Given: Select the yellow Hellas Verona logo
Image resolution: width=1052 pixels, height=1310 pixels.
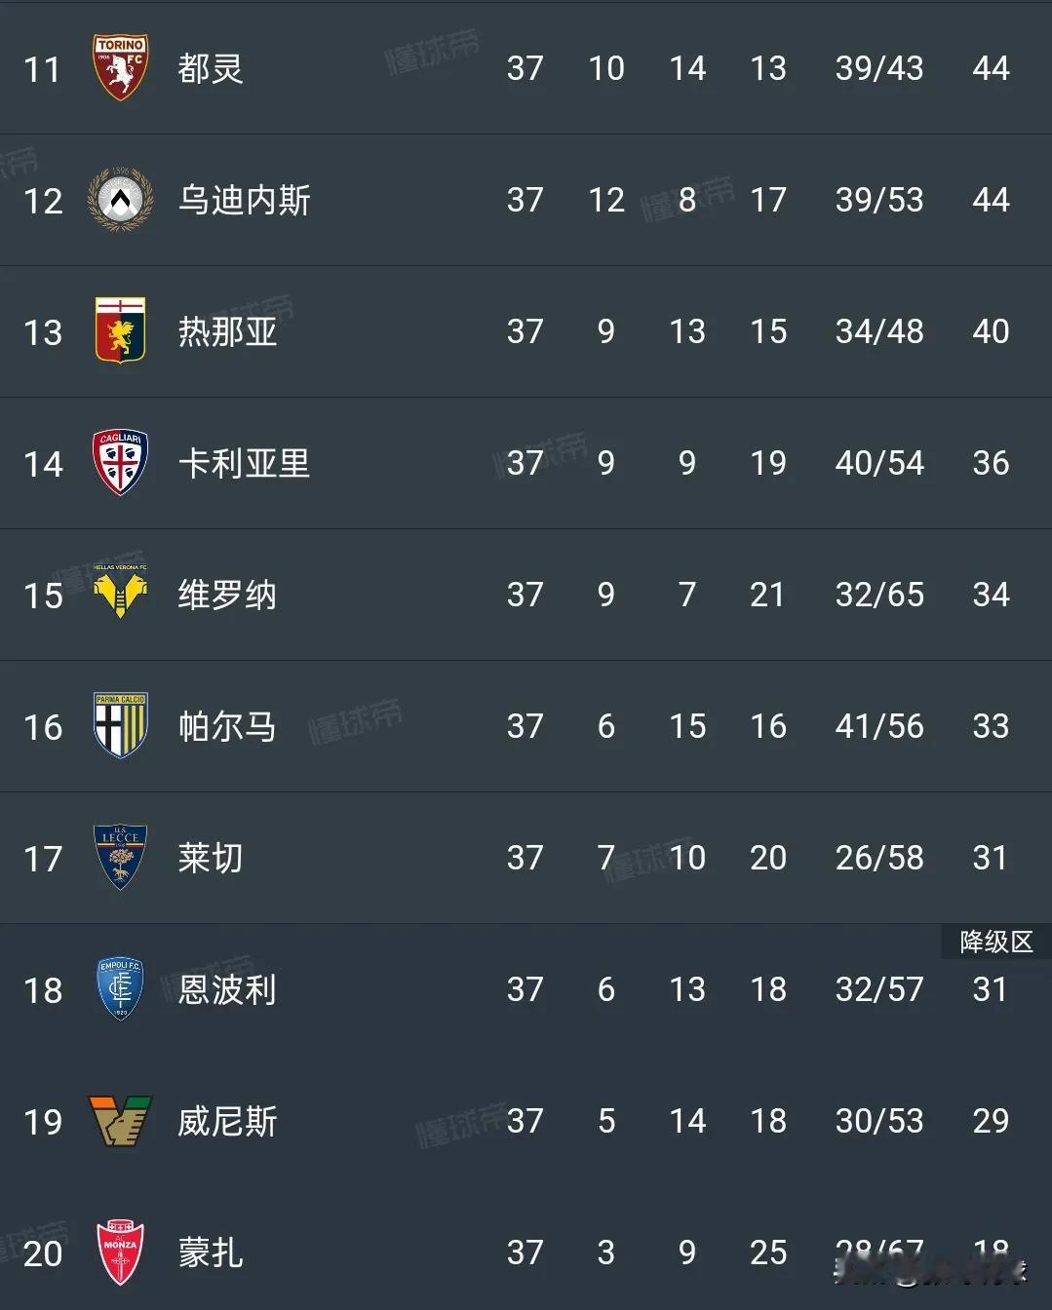Looking at the screenshot, I should click(x=120, y=591).
